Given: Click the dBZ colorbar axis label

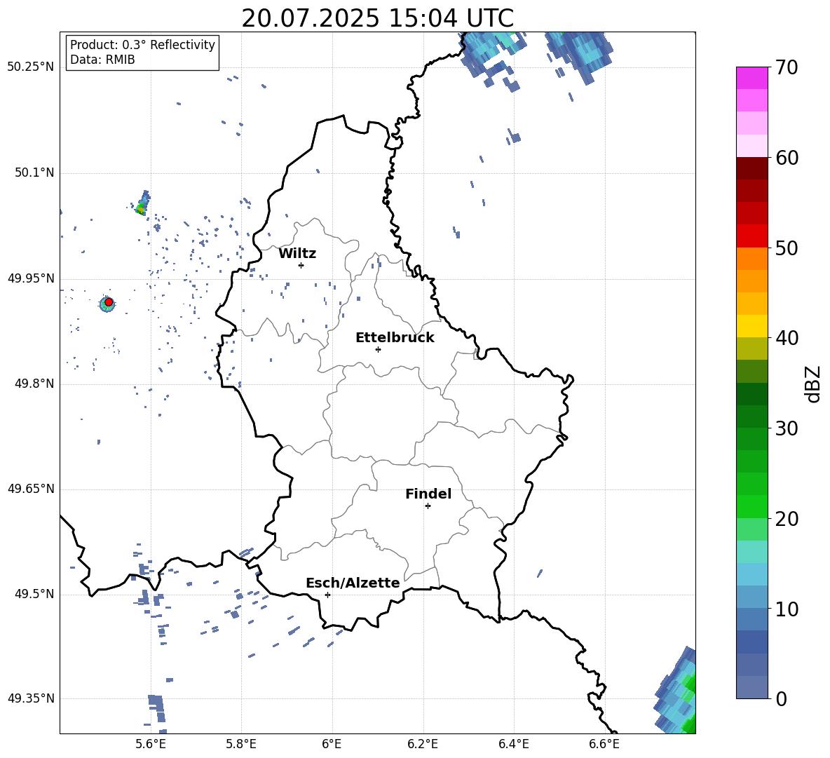Looking at the screenshot, I should tap(812, 384).
